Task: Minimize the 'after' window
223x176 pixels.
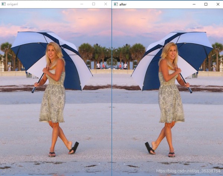Action: pyautogui.click(x=194, y=4)
